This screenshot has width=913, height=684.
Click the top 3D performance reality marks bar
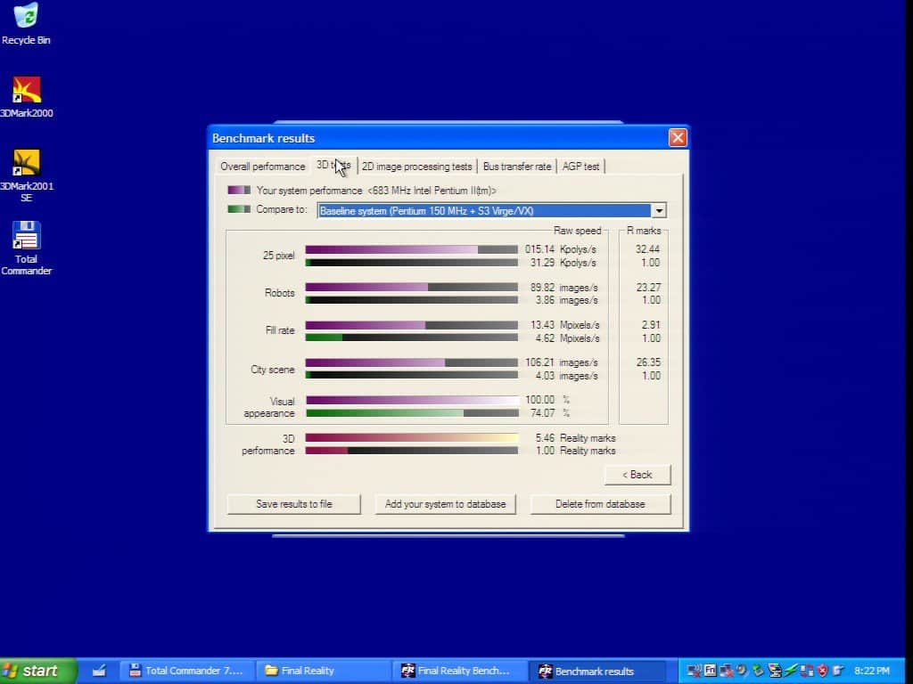click(412, 438)
